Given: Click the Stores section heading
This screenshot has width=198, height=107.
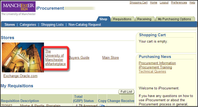Looking at the screenshot, I should pyautogui.click(x=7, y=38).
